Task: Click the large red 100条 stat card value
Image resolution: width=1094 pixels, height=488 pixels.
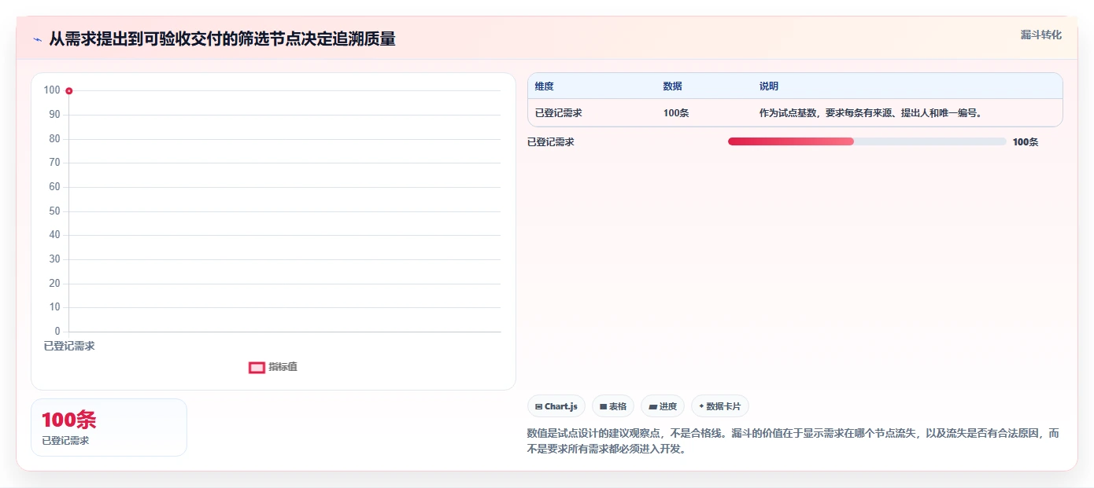Action: (x=69, y=420)
